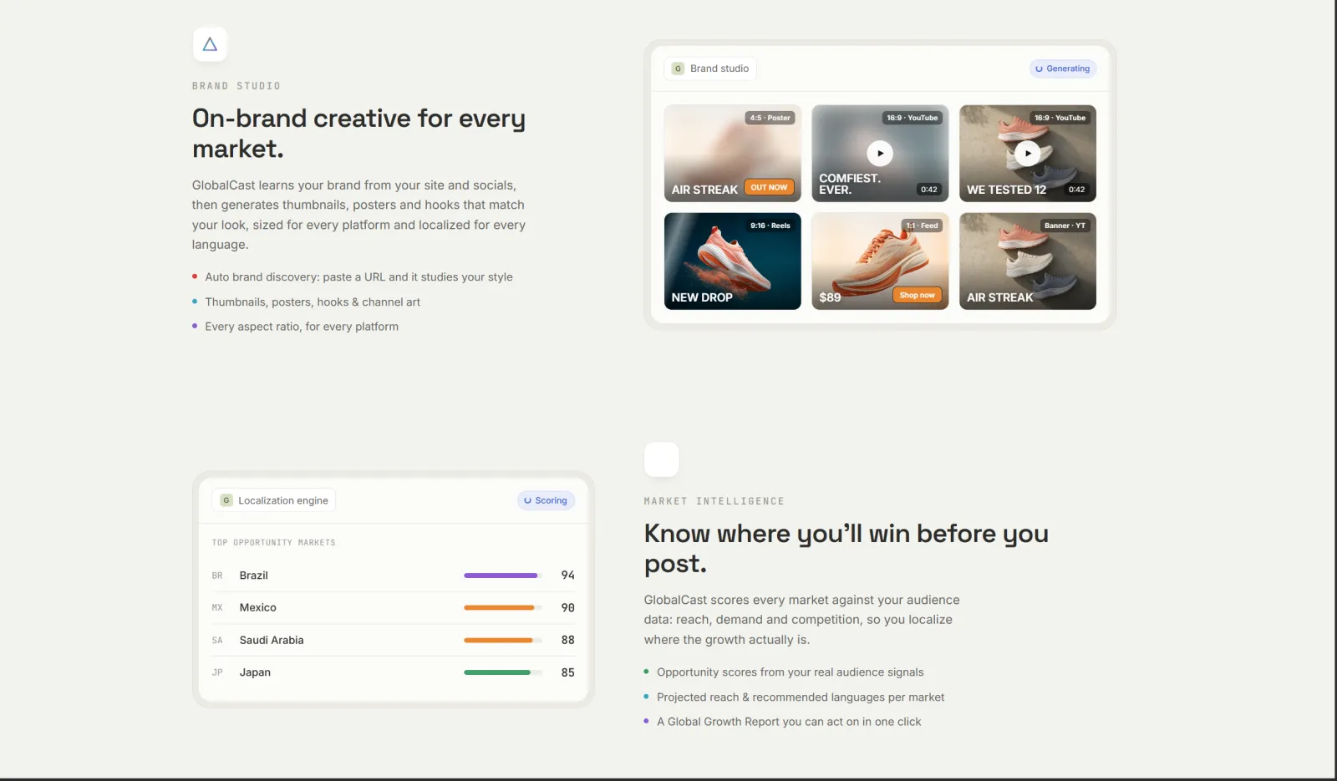Click 'Thumbnails, posters, hooks & channel art' bullet
This screenshot has height=781, width=1337.
click(x=313, y=302)
